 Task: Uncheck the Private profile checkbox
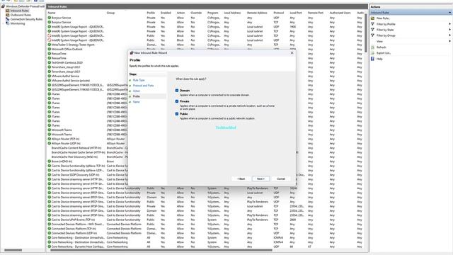(177, 101)
